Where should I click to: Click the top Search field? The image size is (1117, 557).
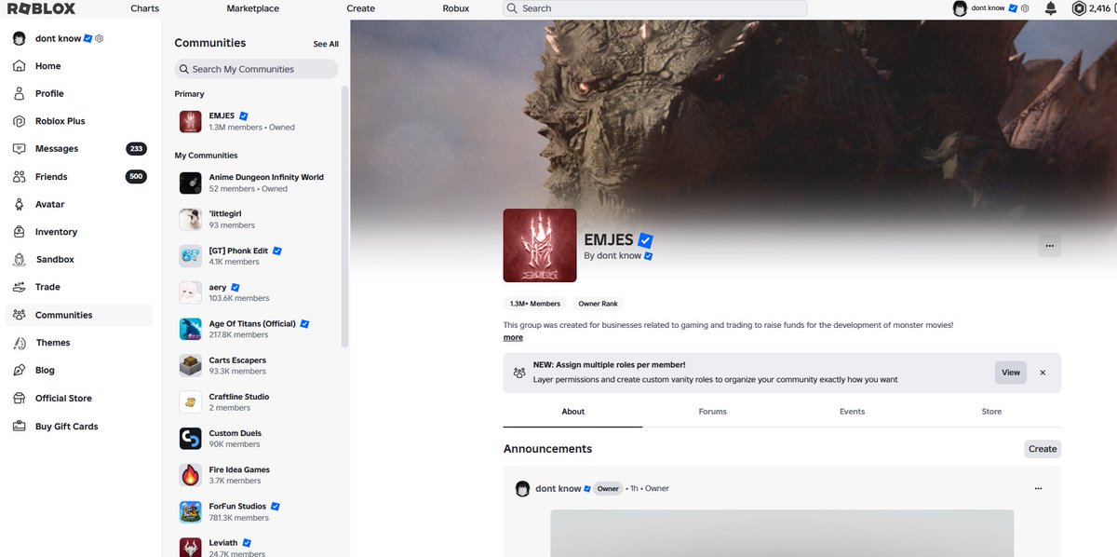click(655, 8)
